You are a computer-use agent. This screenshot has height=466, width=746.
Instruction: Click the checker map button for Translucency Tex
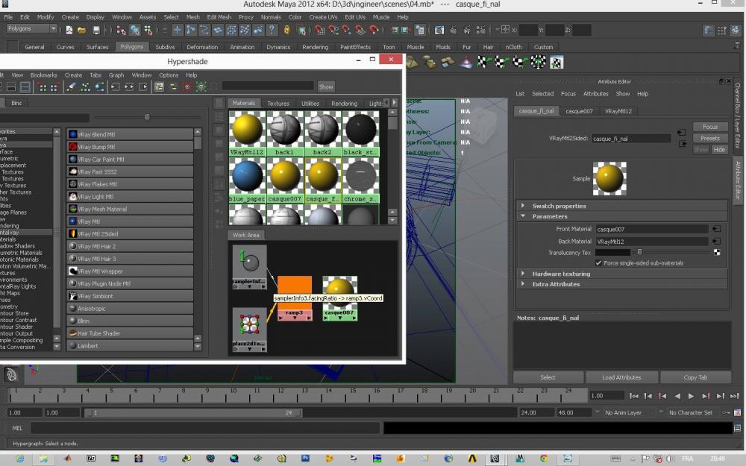coord(716,253)
